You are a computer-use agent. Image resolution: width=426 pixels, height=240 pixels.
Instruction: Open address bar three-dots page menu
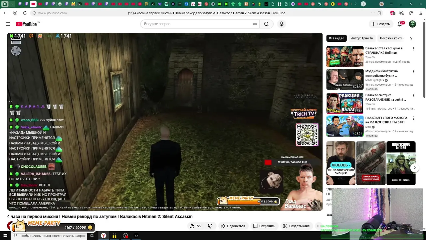click(x=373, y=13)
